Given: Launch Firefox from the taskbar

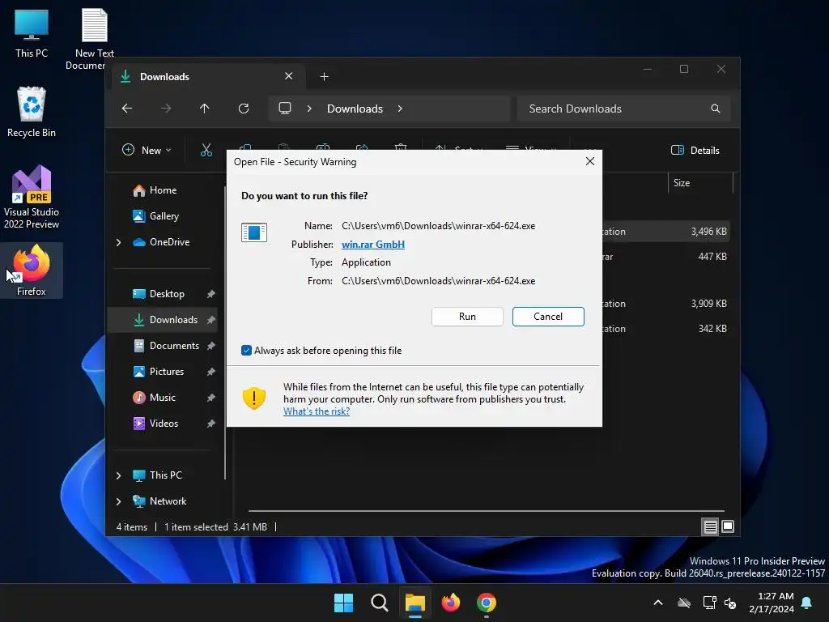Looking at the screenshot, I should (450, 603).
